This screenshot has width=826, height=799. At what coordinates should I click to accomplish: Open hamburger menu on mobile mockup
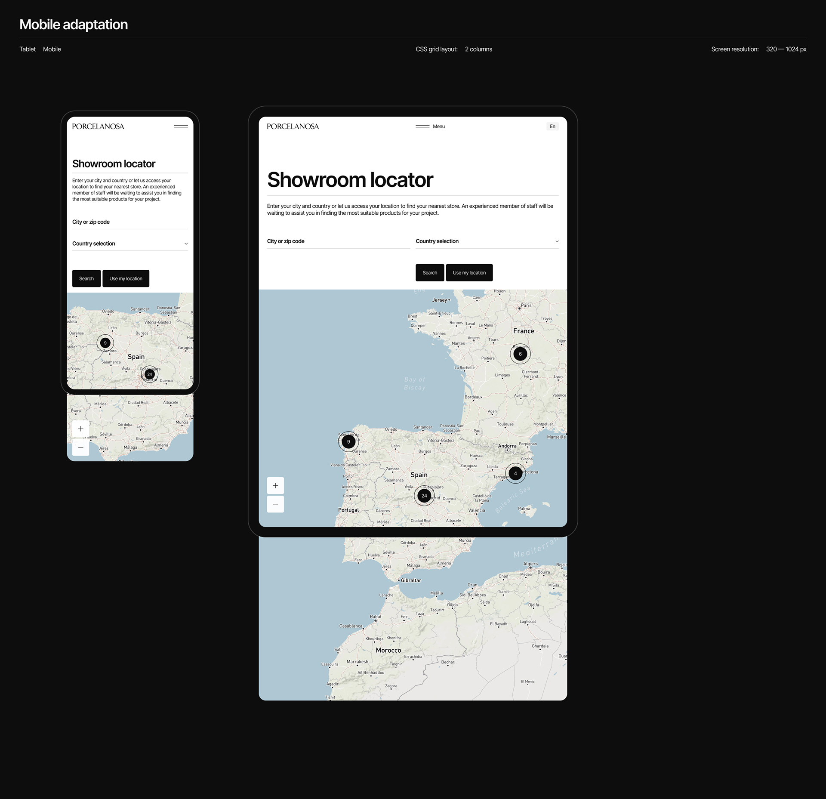point(181,126)
